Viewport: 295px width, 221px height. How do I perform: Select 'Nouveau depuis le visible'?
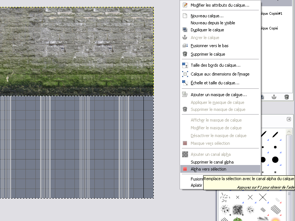[x=220, y=23]
